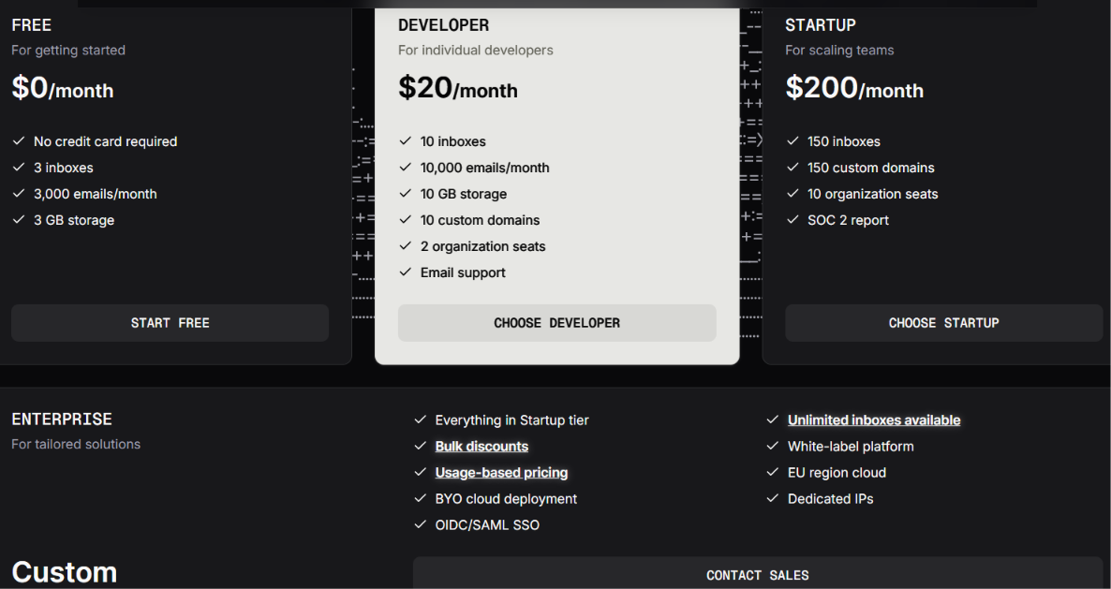
Task: Click '2 organization seats' feature text
Action: click(x=482, y=246)
